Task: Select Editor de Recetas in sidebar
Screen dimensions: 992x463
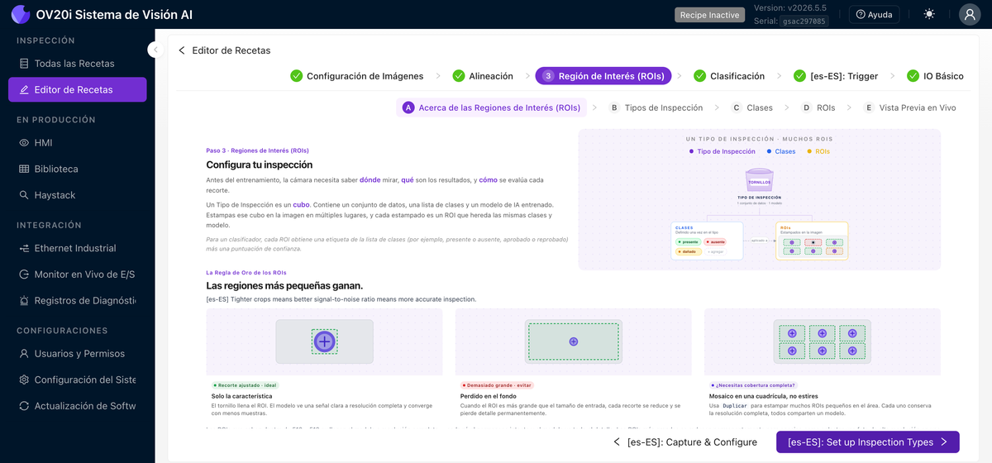Action: (x=78, y=89)
